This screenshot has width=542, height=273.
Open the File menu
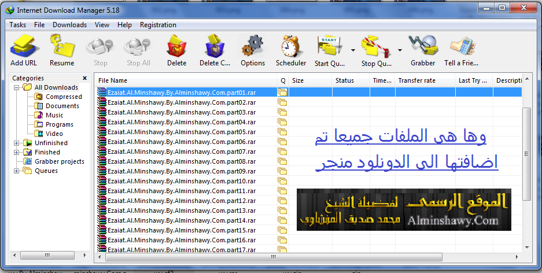point(39,25)
